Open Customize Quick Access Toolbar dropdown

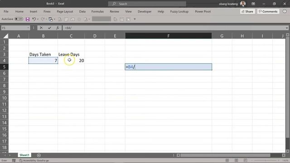135,19
